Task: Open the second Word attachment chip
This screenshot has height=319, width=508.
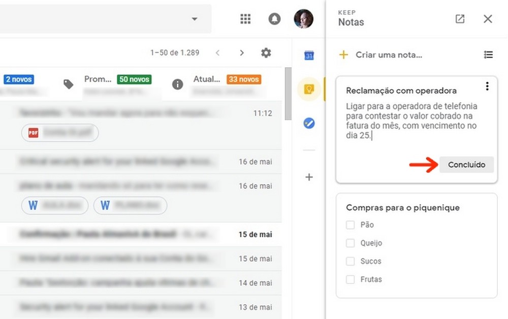Action: click(130, 206)
